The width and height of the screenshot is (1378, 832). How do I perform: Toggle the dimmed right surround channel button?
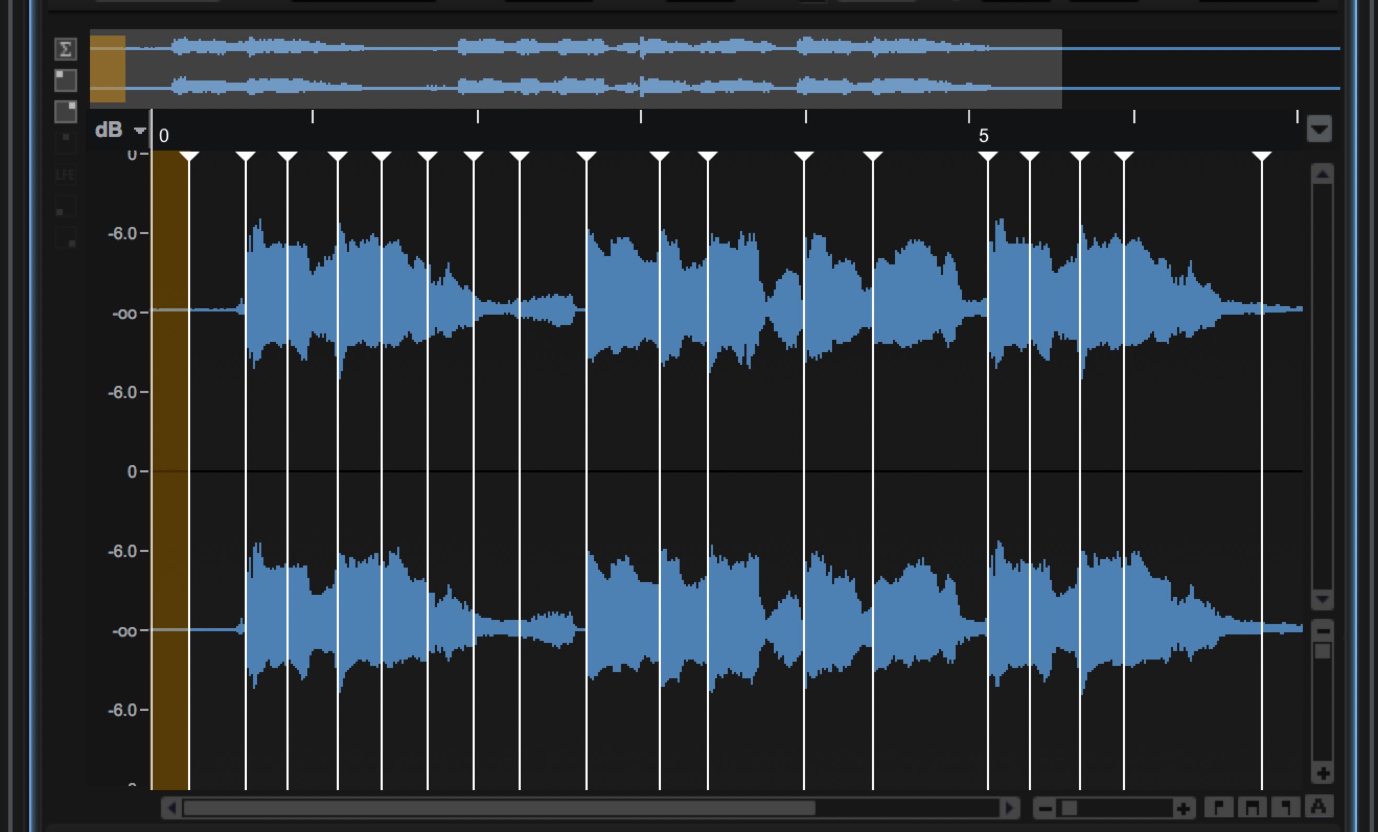pos(65,238)
